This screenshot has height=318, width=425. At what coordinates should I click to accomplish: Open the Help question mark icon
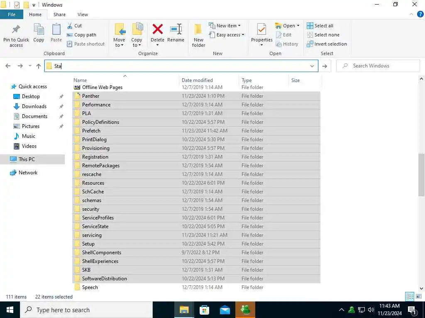(420, 14)
